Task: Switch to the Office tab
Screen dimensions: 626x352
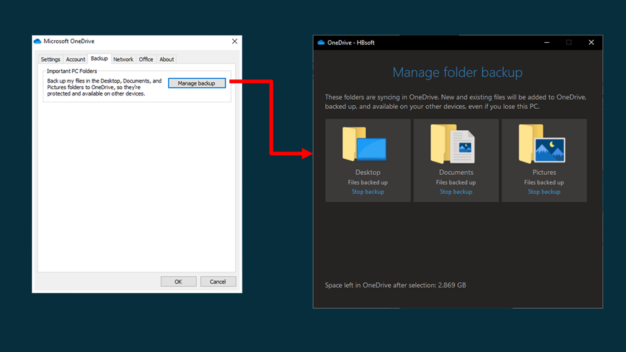Action: pos(146,59)
